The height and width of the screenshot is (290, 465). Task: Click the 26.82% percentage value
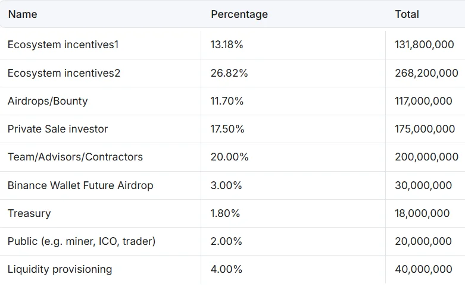coord(229,73)
